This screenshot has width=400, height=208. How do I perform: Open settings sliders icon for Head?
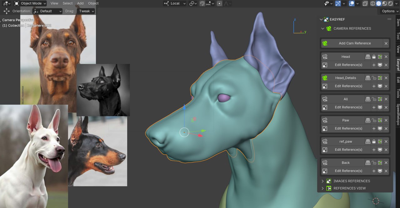[380, 57]
